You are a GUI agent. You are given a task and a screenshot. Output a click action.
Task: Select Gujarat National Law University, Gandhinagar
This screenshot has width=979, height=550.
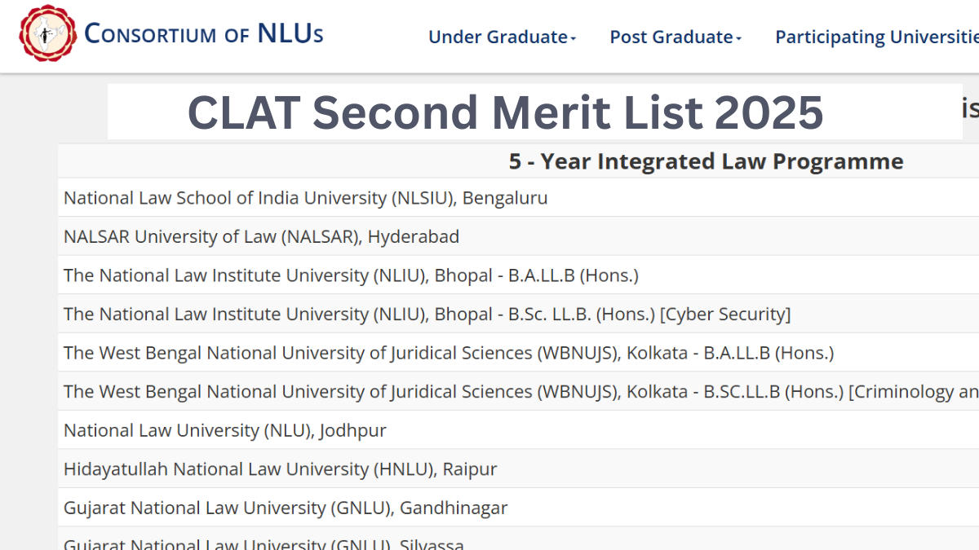[286, 508]
